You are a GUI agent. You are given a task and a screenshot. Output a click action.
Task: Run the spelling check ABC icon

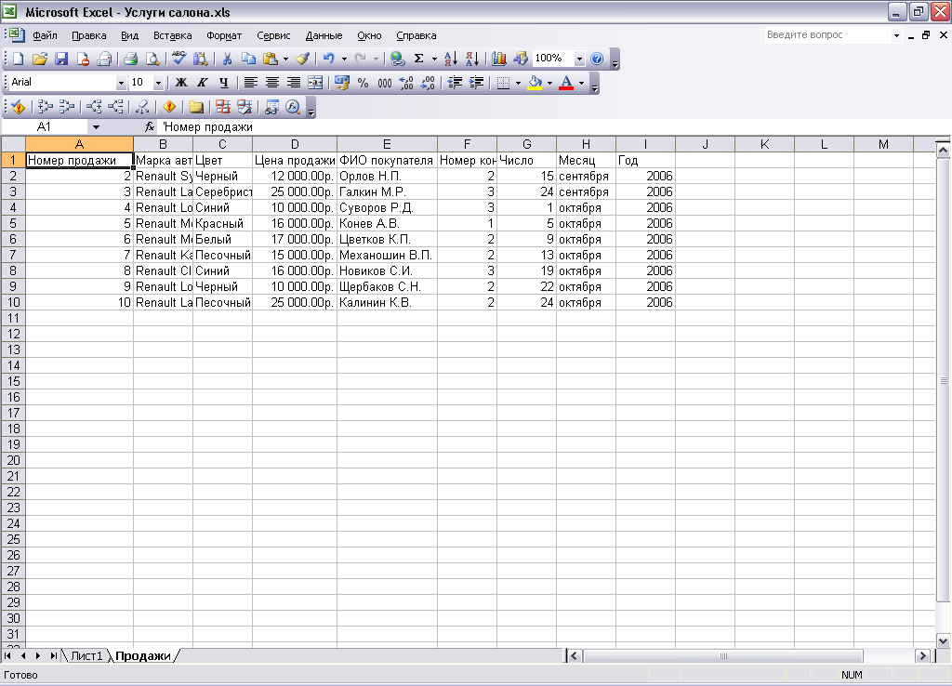[179, 59]
